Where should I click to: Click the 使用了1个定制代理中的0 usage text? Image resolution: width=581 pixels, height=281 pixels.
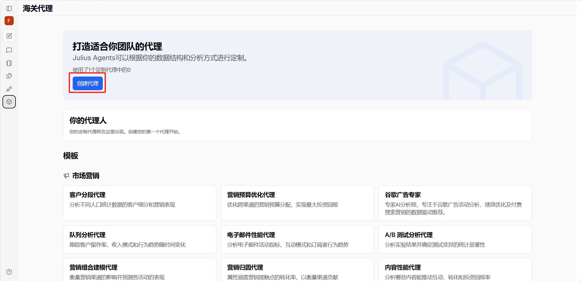pos(102,70)
